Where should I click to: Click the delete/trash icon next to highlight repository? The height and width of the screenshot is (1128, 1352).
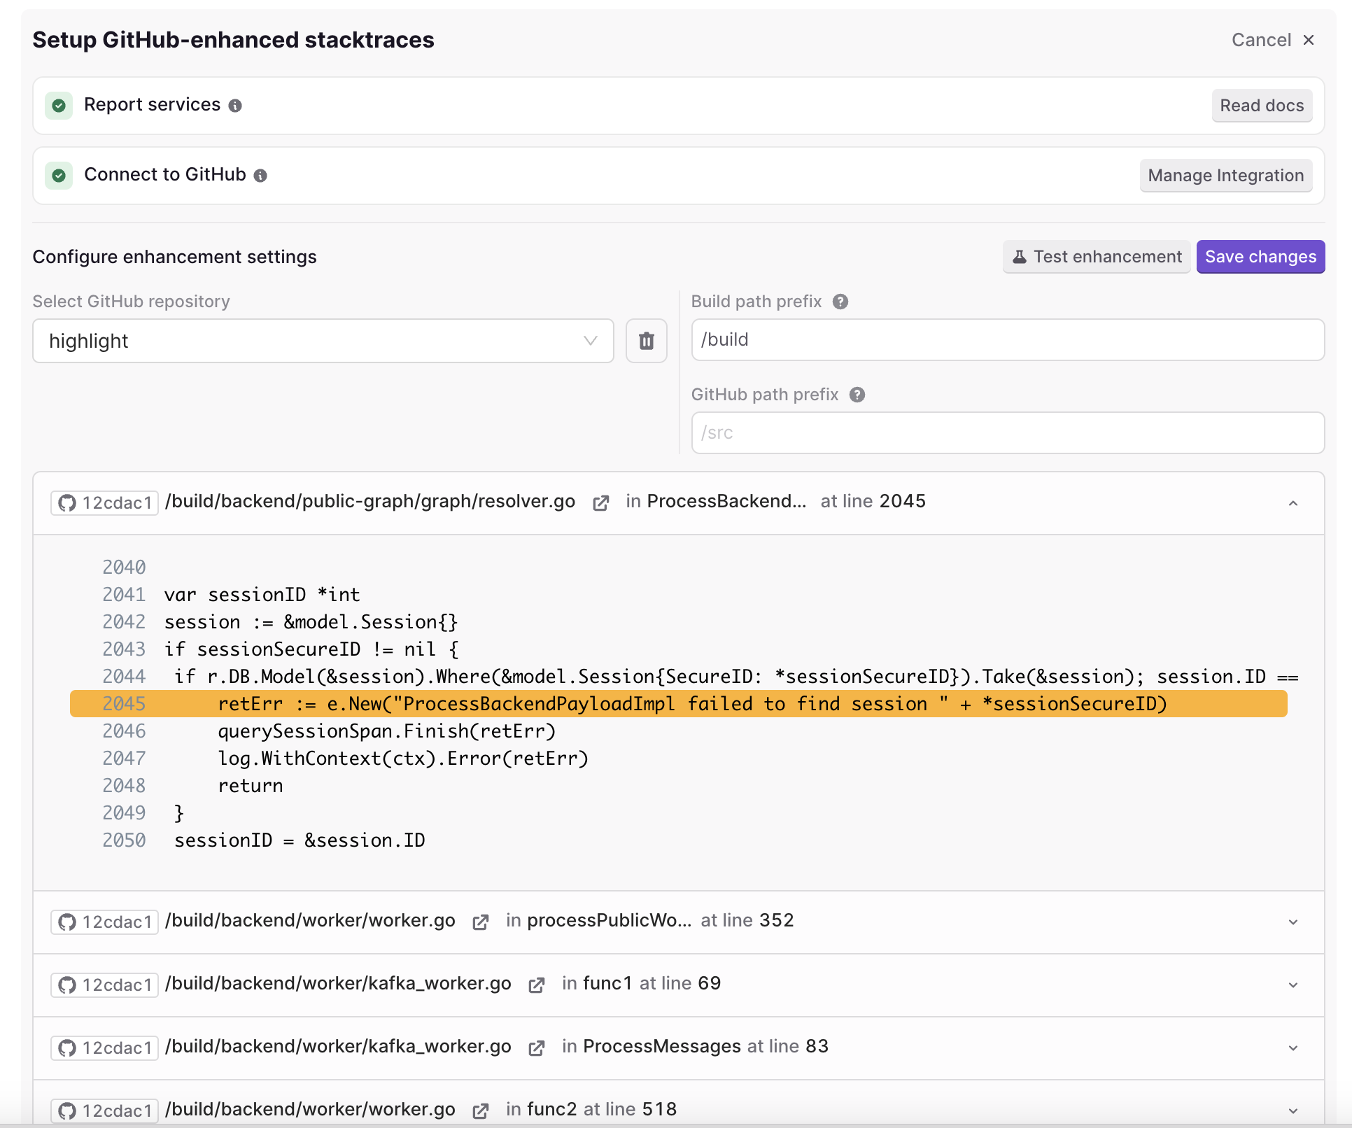point(646,341)
